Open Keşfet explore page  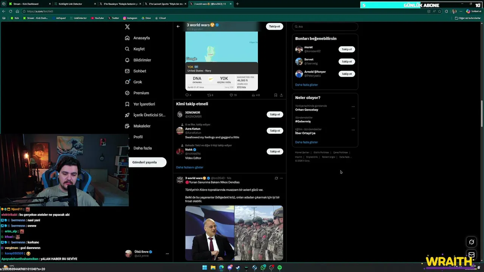135,49
